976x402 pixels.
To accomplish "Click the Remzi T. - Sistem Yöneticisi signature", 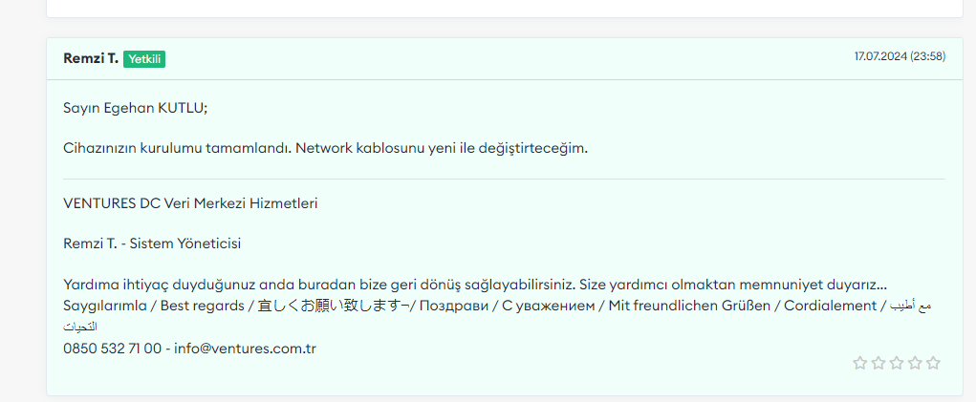I will coord(153,244).
